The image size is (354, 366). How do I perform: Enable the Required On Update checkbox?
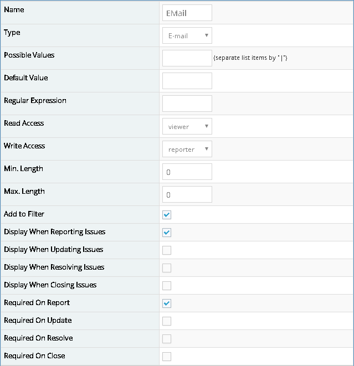(x=167, y=321)
